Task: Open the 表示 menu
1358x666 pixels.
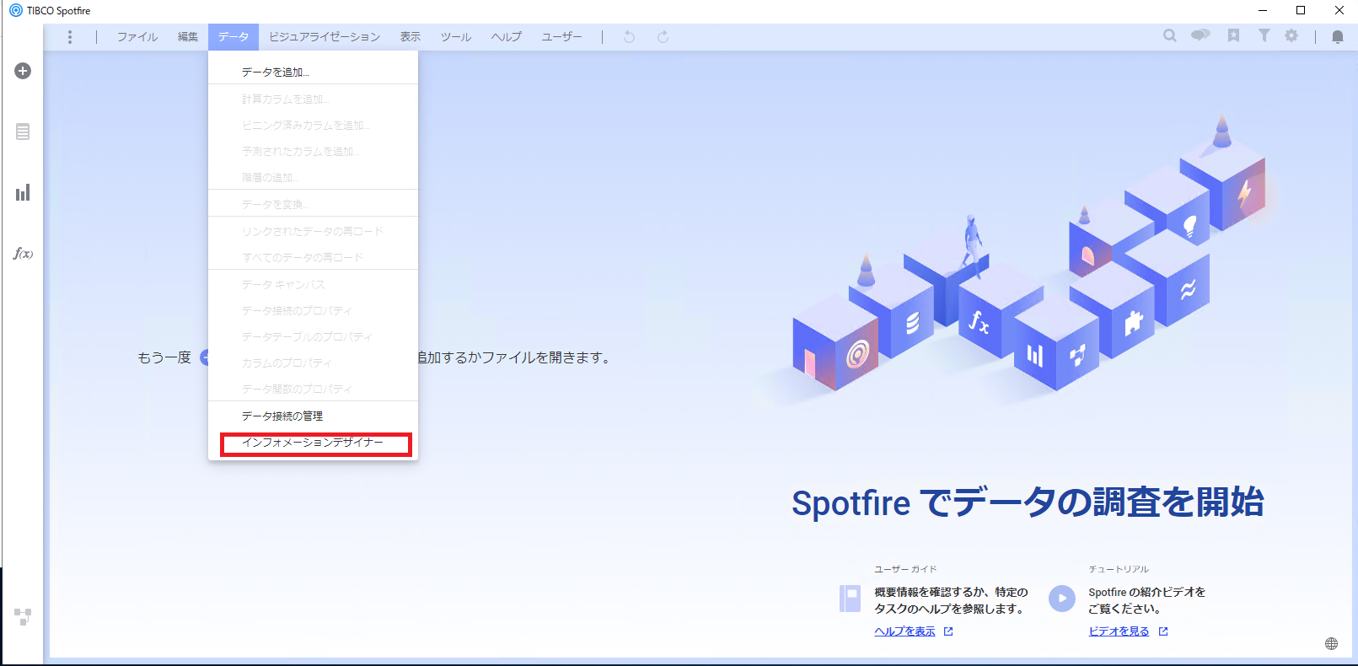Action: (x=411, y=37)
